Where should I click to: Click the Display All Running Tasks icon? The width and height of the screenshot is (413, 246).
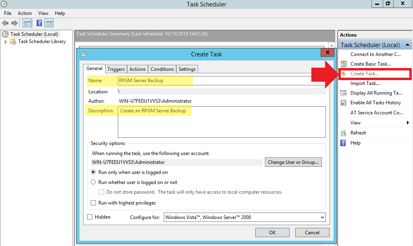[x=343, y=93]
